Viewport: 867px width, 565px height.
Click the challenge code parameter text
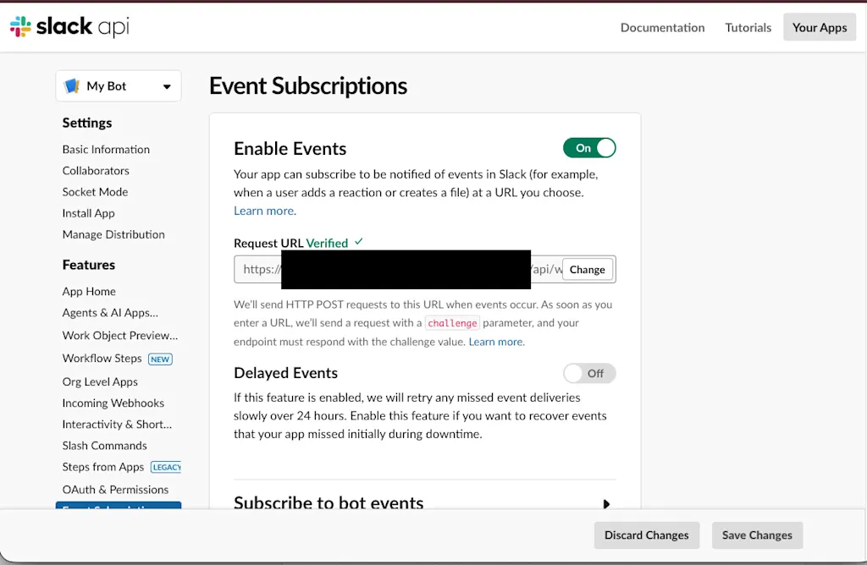(452, 323)
